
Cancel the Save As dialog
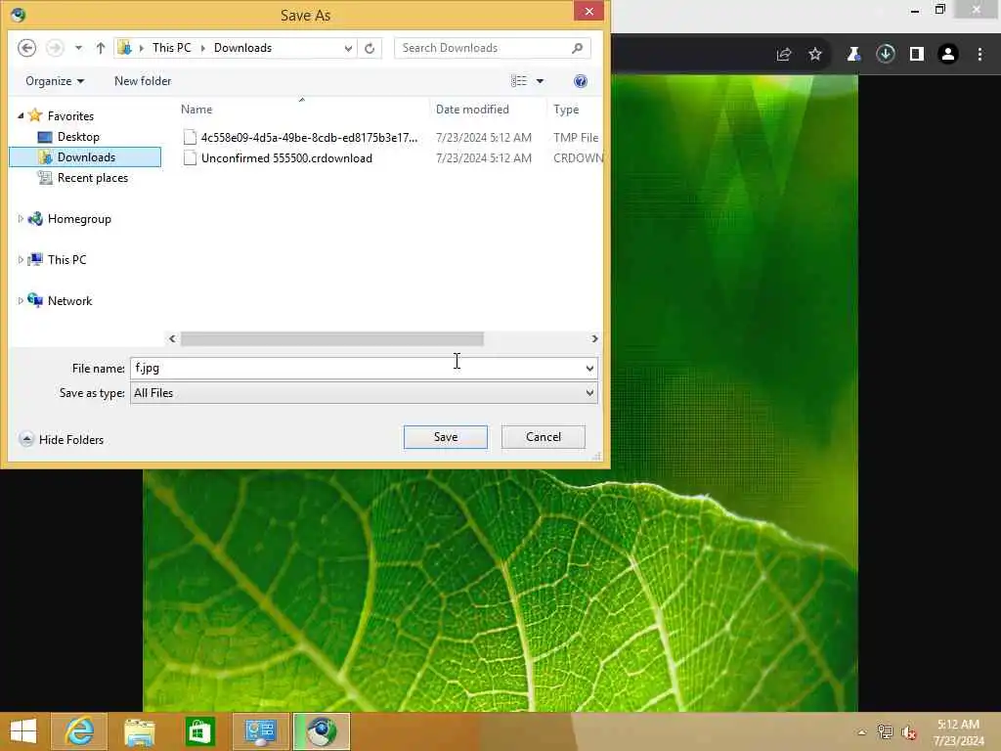544,437
